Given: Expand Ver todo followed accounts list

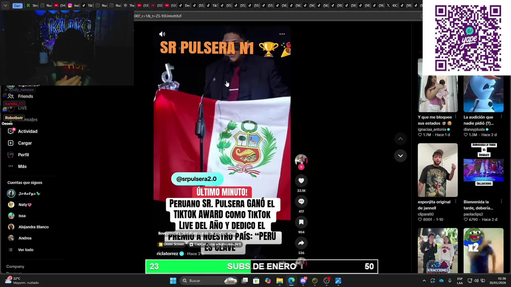Looking at the screenshot, I should [x=21, y=250].
